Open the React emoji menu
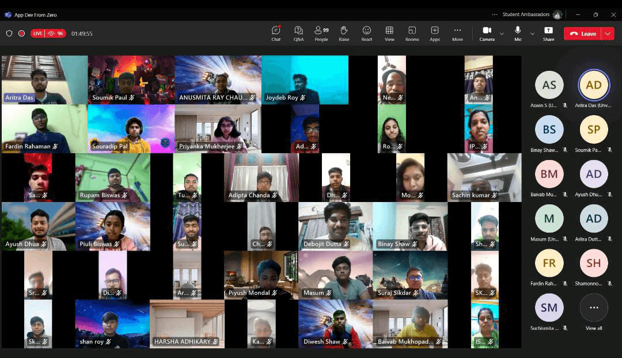Screen dimensions: 622x358 (366, 33)
